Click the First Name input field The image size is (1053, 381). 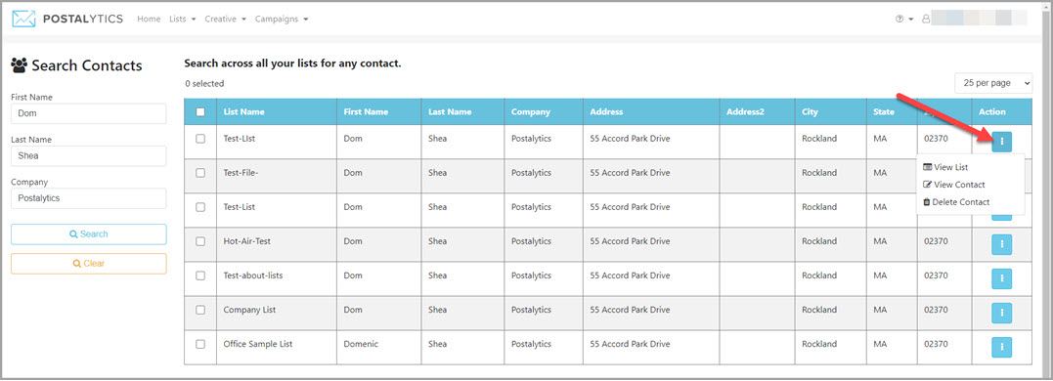tap(89, 113)
